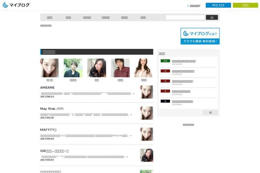Image resolution: width=260 pixels, height=173 pixels.
Task: Click the blue ID button in the header
Action: 218,5
